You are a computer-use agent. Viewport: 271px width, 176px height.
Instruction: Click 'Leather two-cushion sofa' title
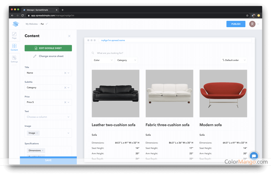[113, 125]
